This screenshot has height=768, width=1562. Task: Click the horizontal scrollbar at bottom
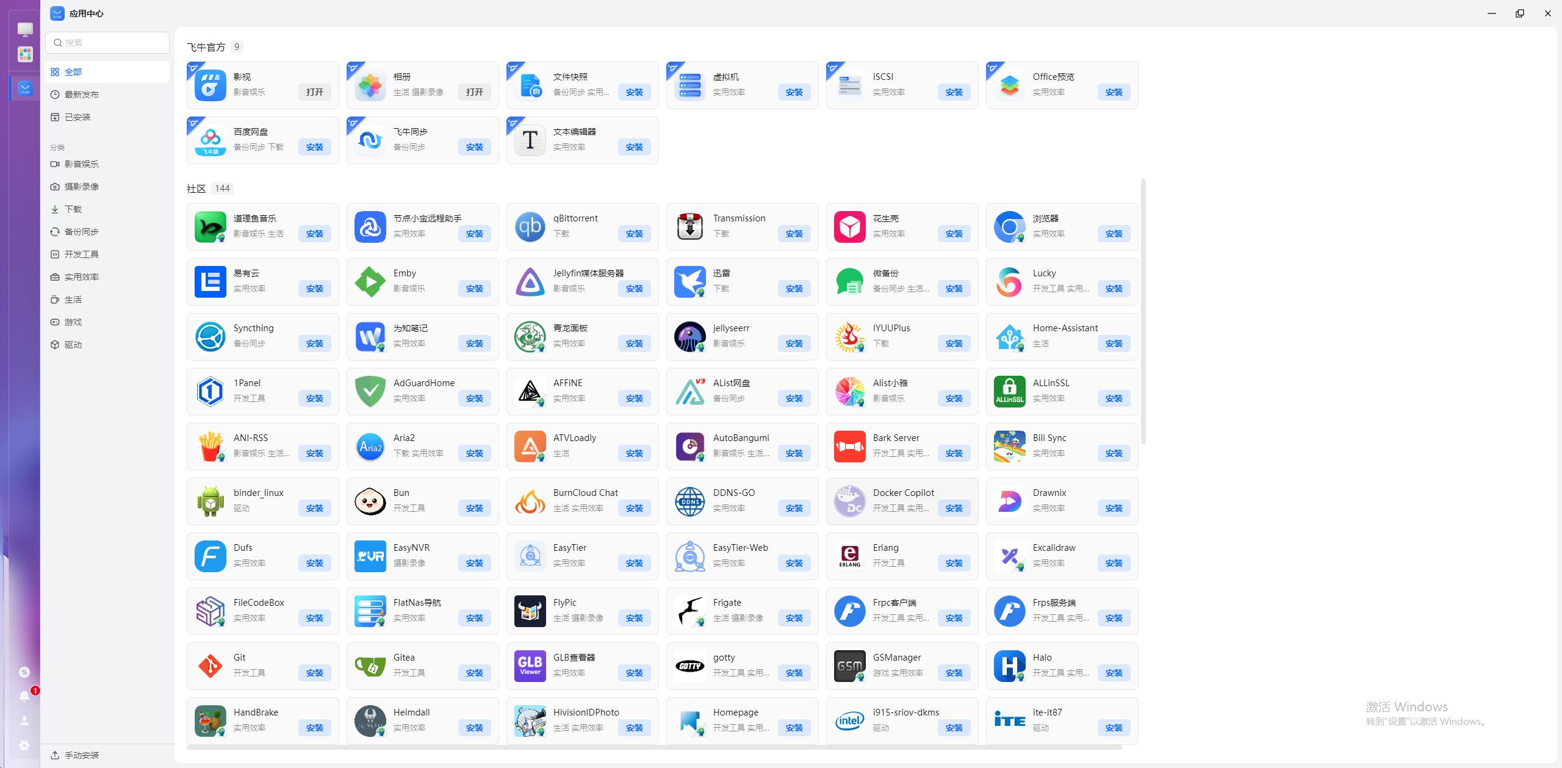tap(654, 747)
